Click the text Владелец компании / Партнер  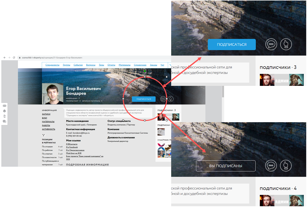click(121, 125)
